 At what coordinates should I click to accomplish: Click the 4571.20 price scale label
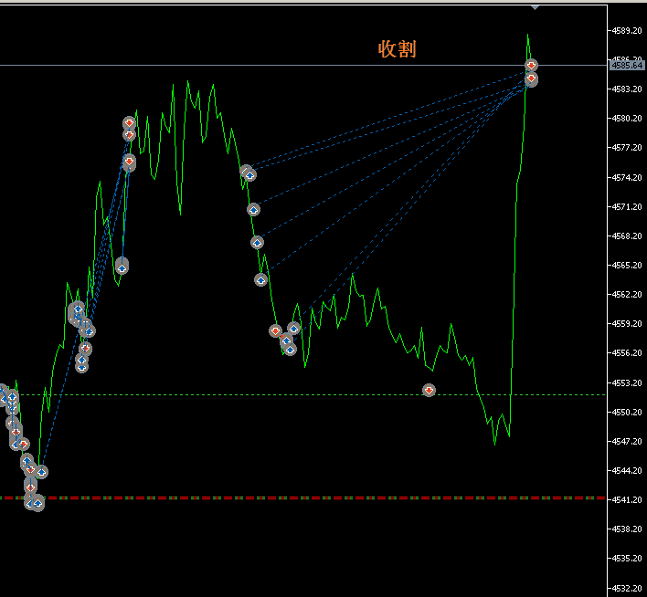pos(627,207)
